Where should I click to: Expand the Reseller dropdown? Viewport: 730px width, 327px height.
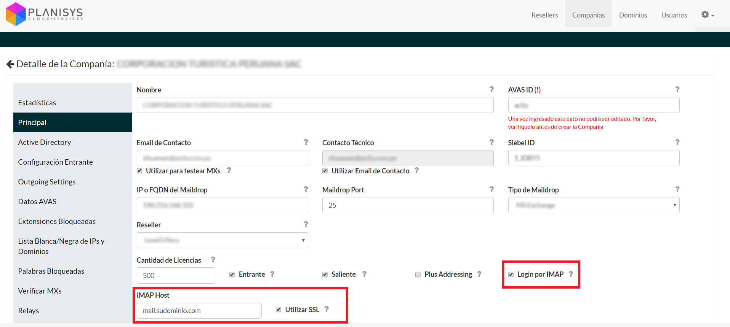(x=222, y=240)
